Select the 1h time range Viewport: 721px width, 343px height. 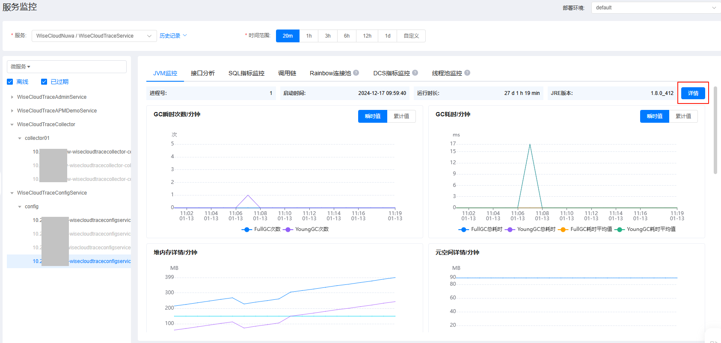309,36
